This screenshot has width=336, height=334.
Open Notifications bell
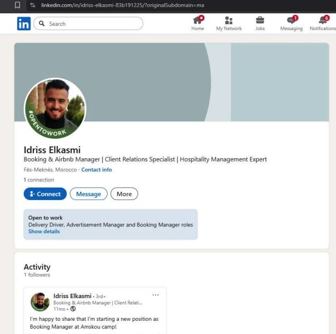coord(323,23)
